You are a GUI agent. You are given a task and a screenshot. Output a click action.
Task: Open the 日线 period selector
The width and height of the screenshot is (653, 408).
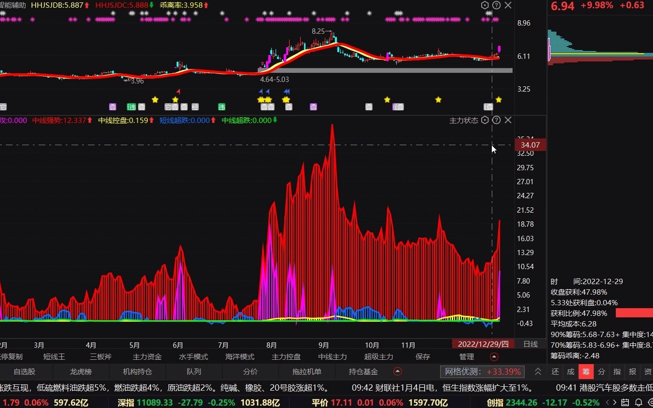point(530,344)
